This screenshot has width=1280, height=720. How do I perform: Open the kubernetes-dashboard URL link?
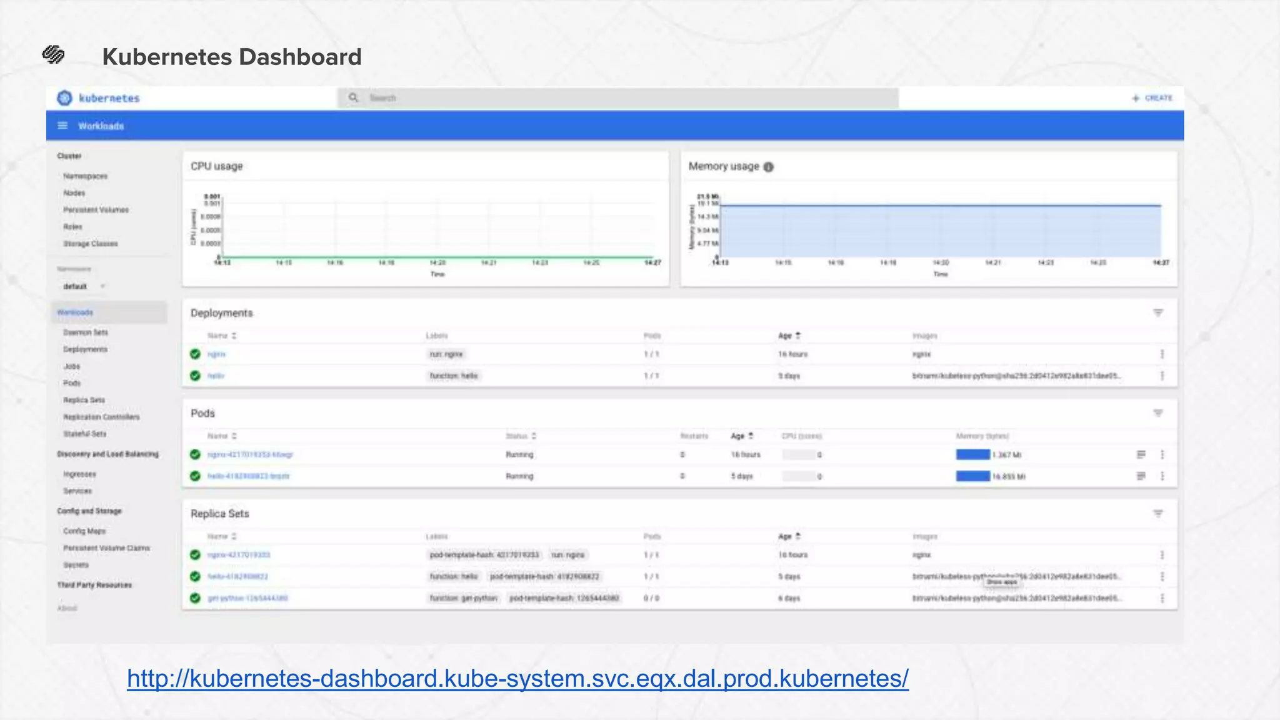[517, 679]
